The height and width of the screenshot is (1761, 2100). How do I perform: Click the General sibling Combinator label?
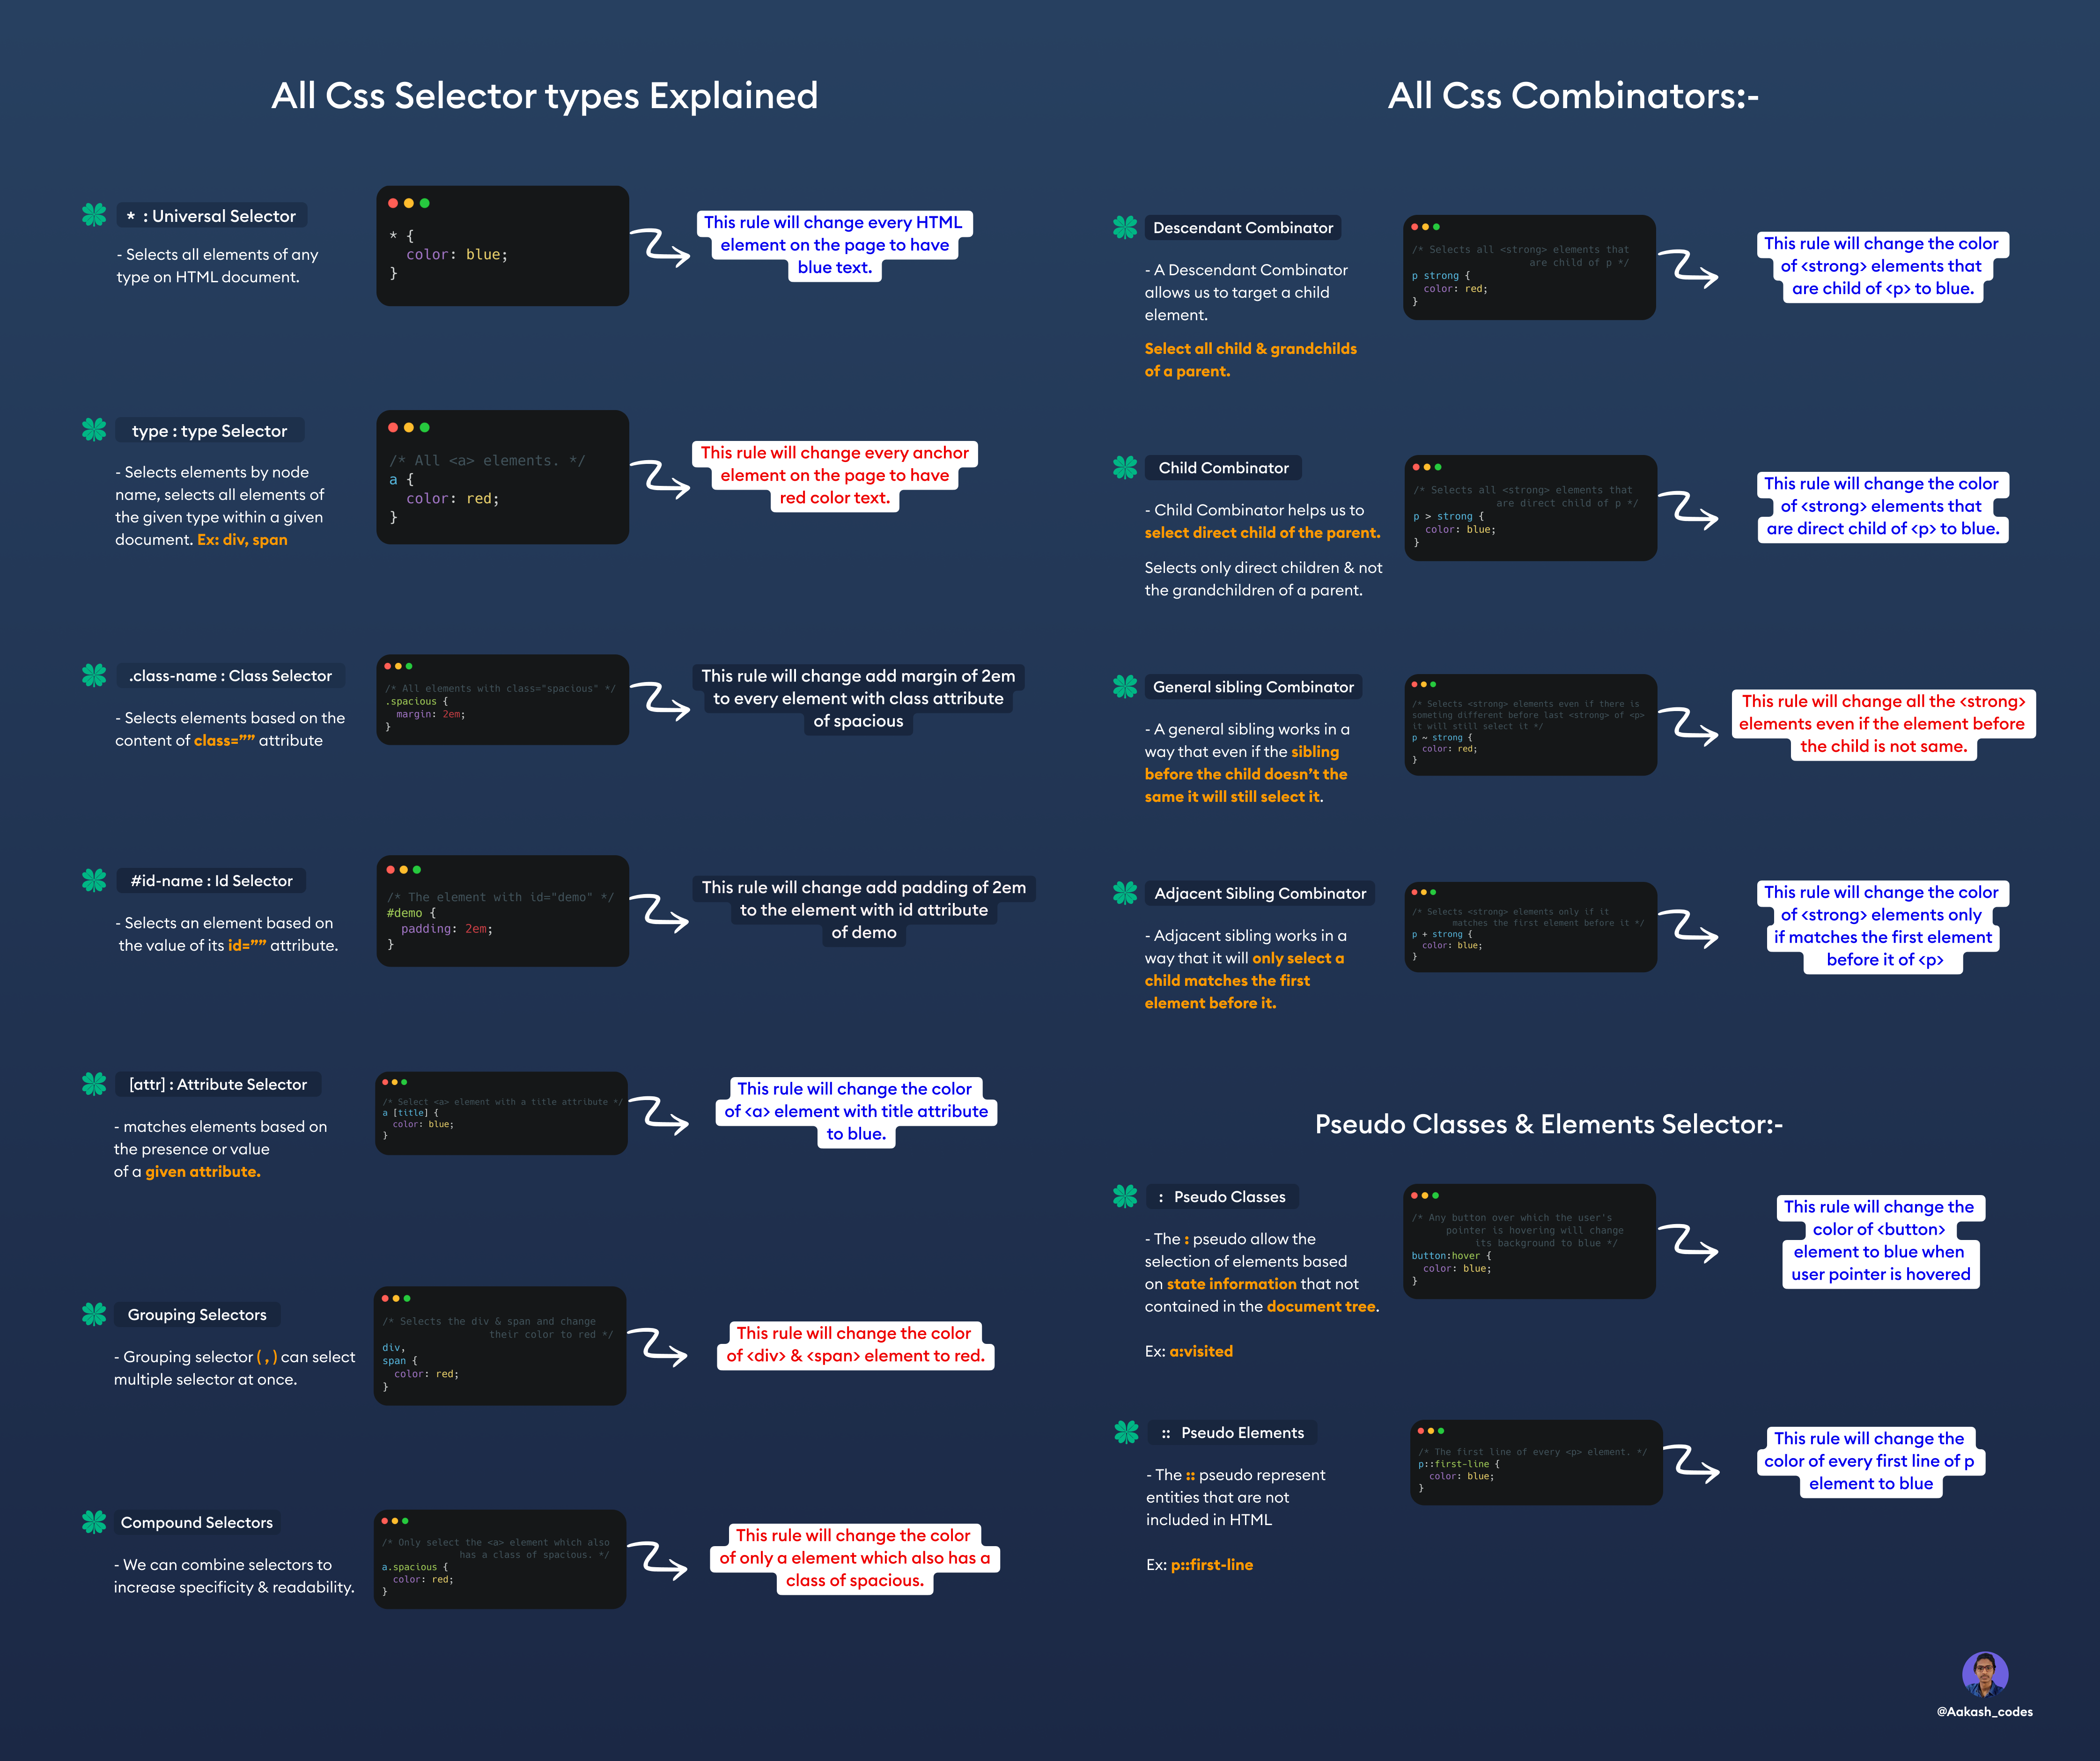coord(1252,687)
